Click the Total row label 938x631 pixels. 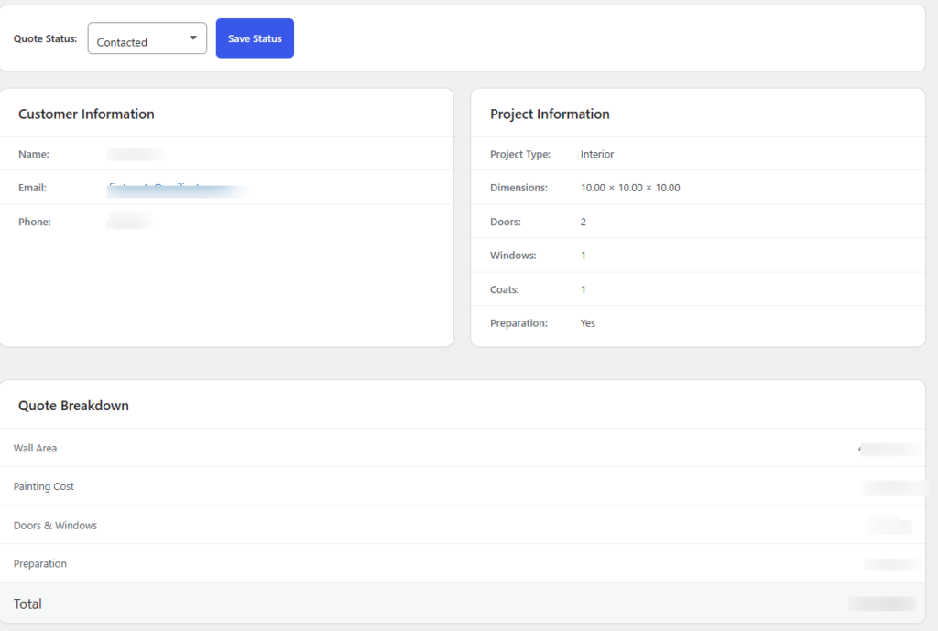point(27,604)
